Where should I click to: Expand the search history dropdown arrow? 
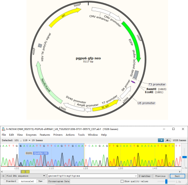pos(136,176)
